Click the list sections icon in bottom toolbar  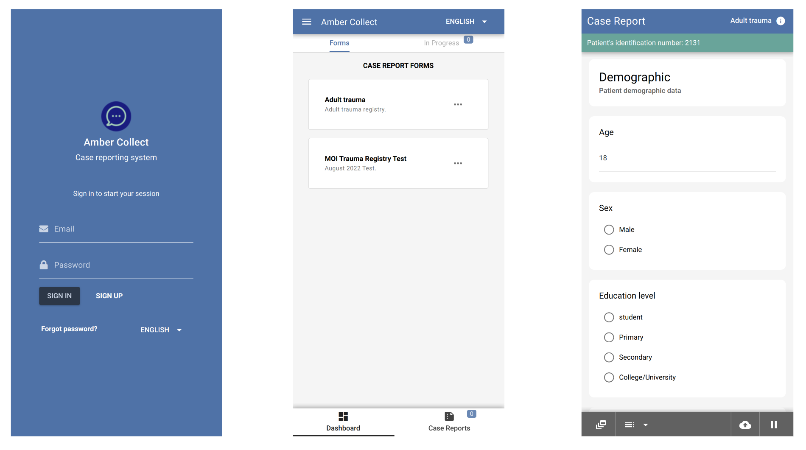click(630, 425)
